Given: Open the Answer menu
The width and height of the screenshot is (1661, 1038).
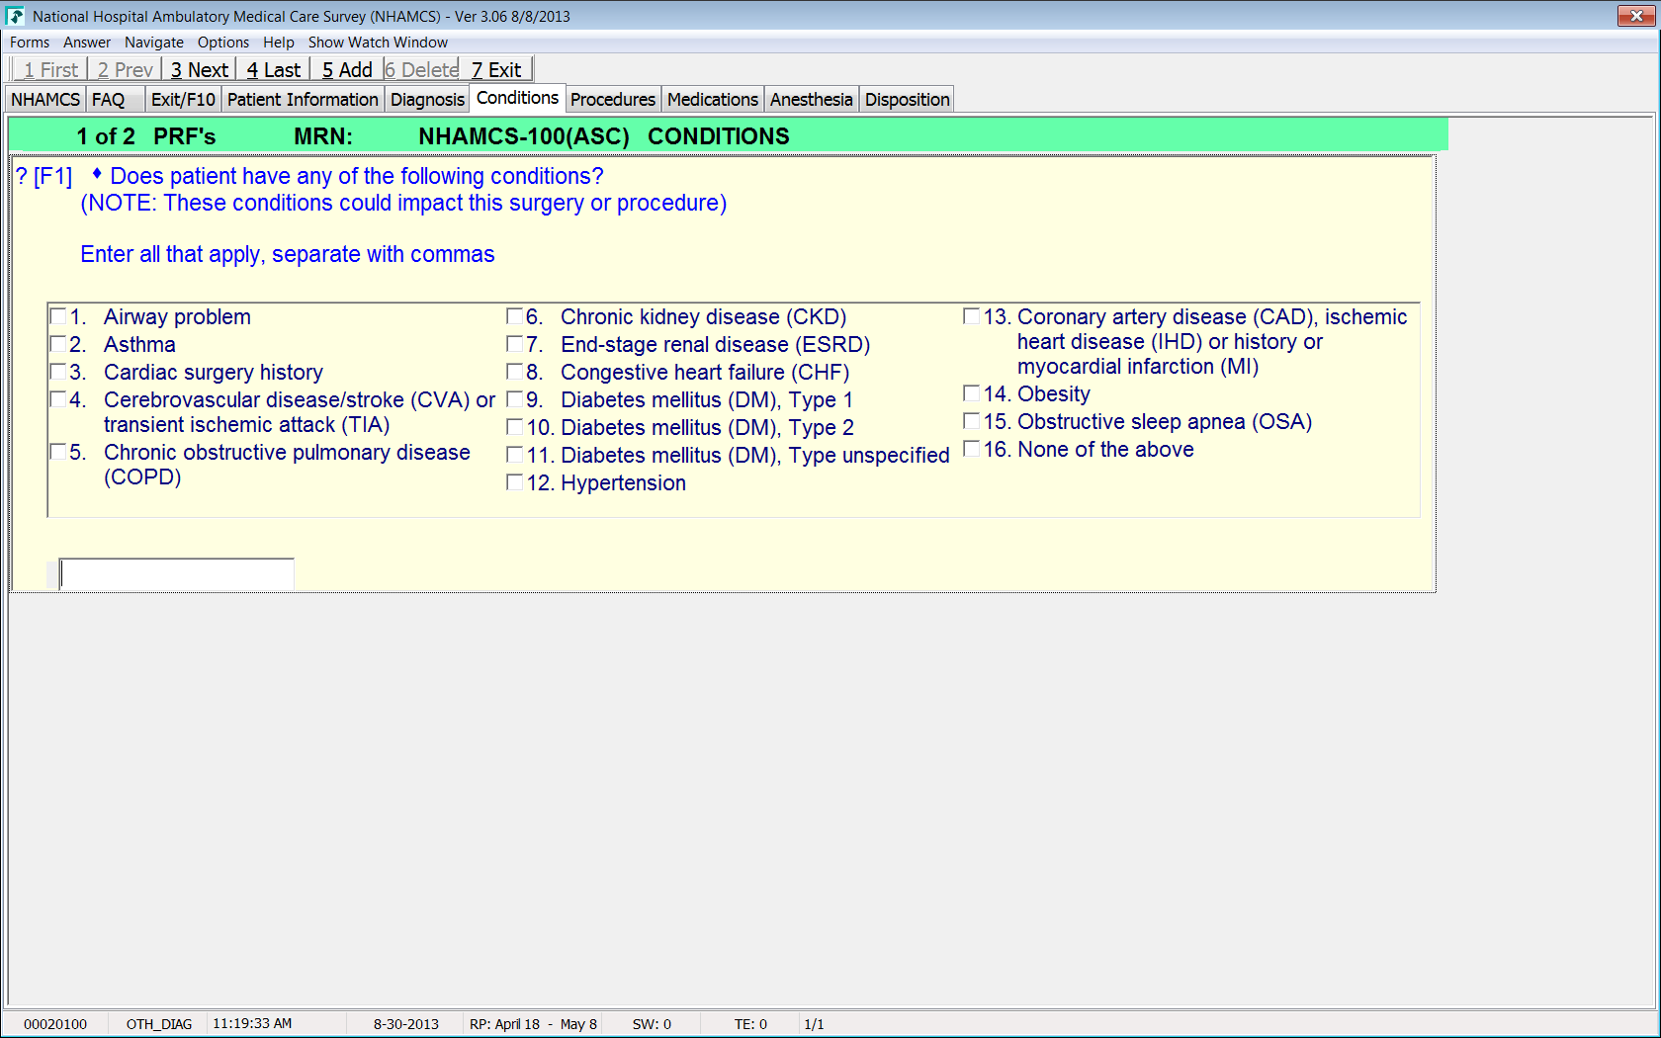Looking at the screenshot, I should [87, 43].
